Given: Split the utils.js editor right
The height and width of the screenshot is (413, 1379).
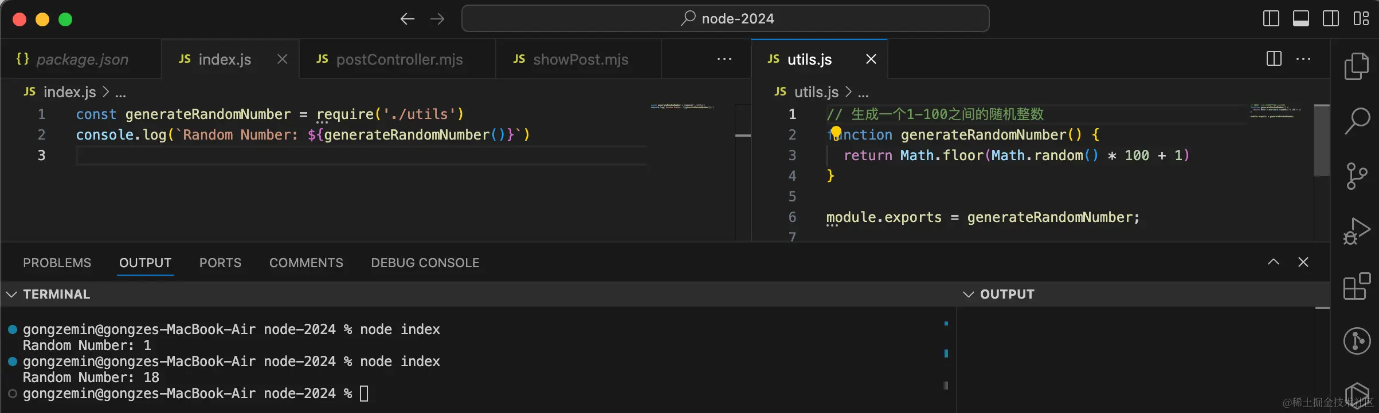Looking at the screenshot, I should 1274,59.
